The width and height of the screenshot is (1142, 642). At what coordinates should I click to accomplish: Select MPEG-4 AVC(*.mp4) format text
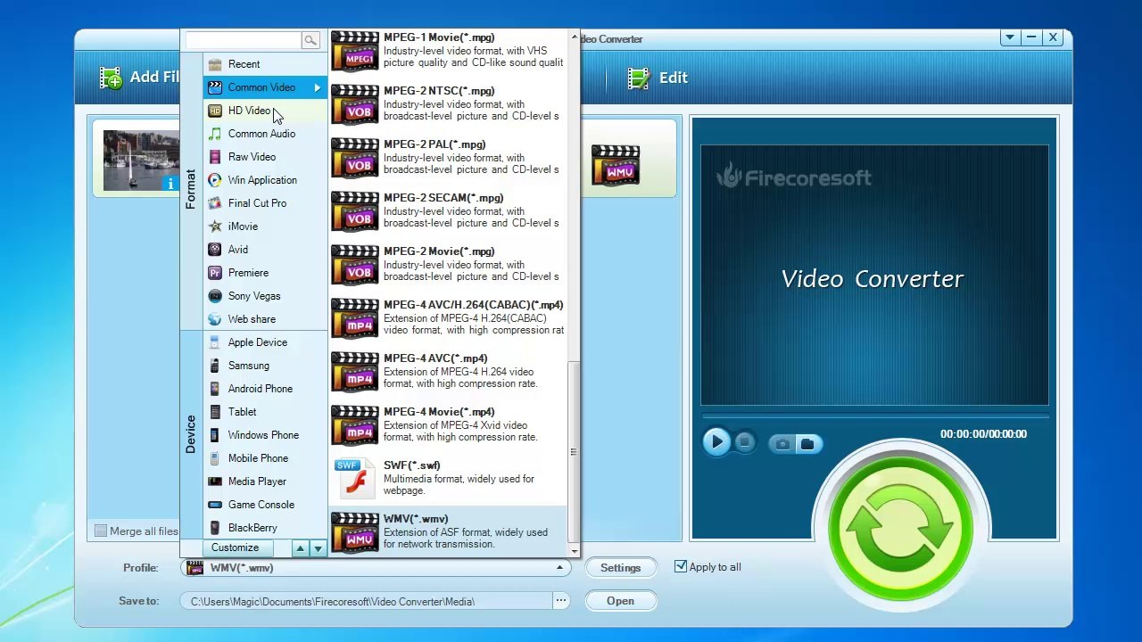(435, 358)
